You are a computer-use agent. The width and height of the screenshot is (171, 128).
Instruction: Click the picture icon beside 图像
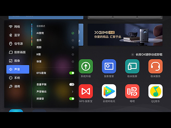[11, 61]
